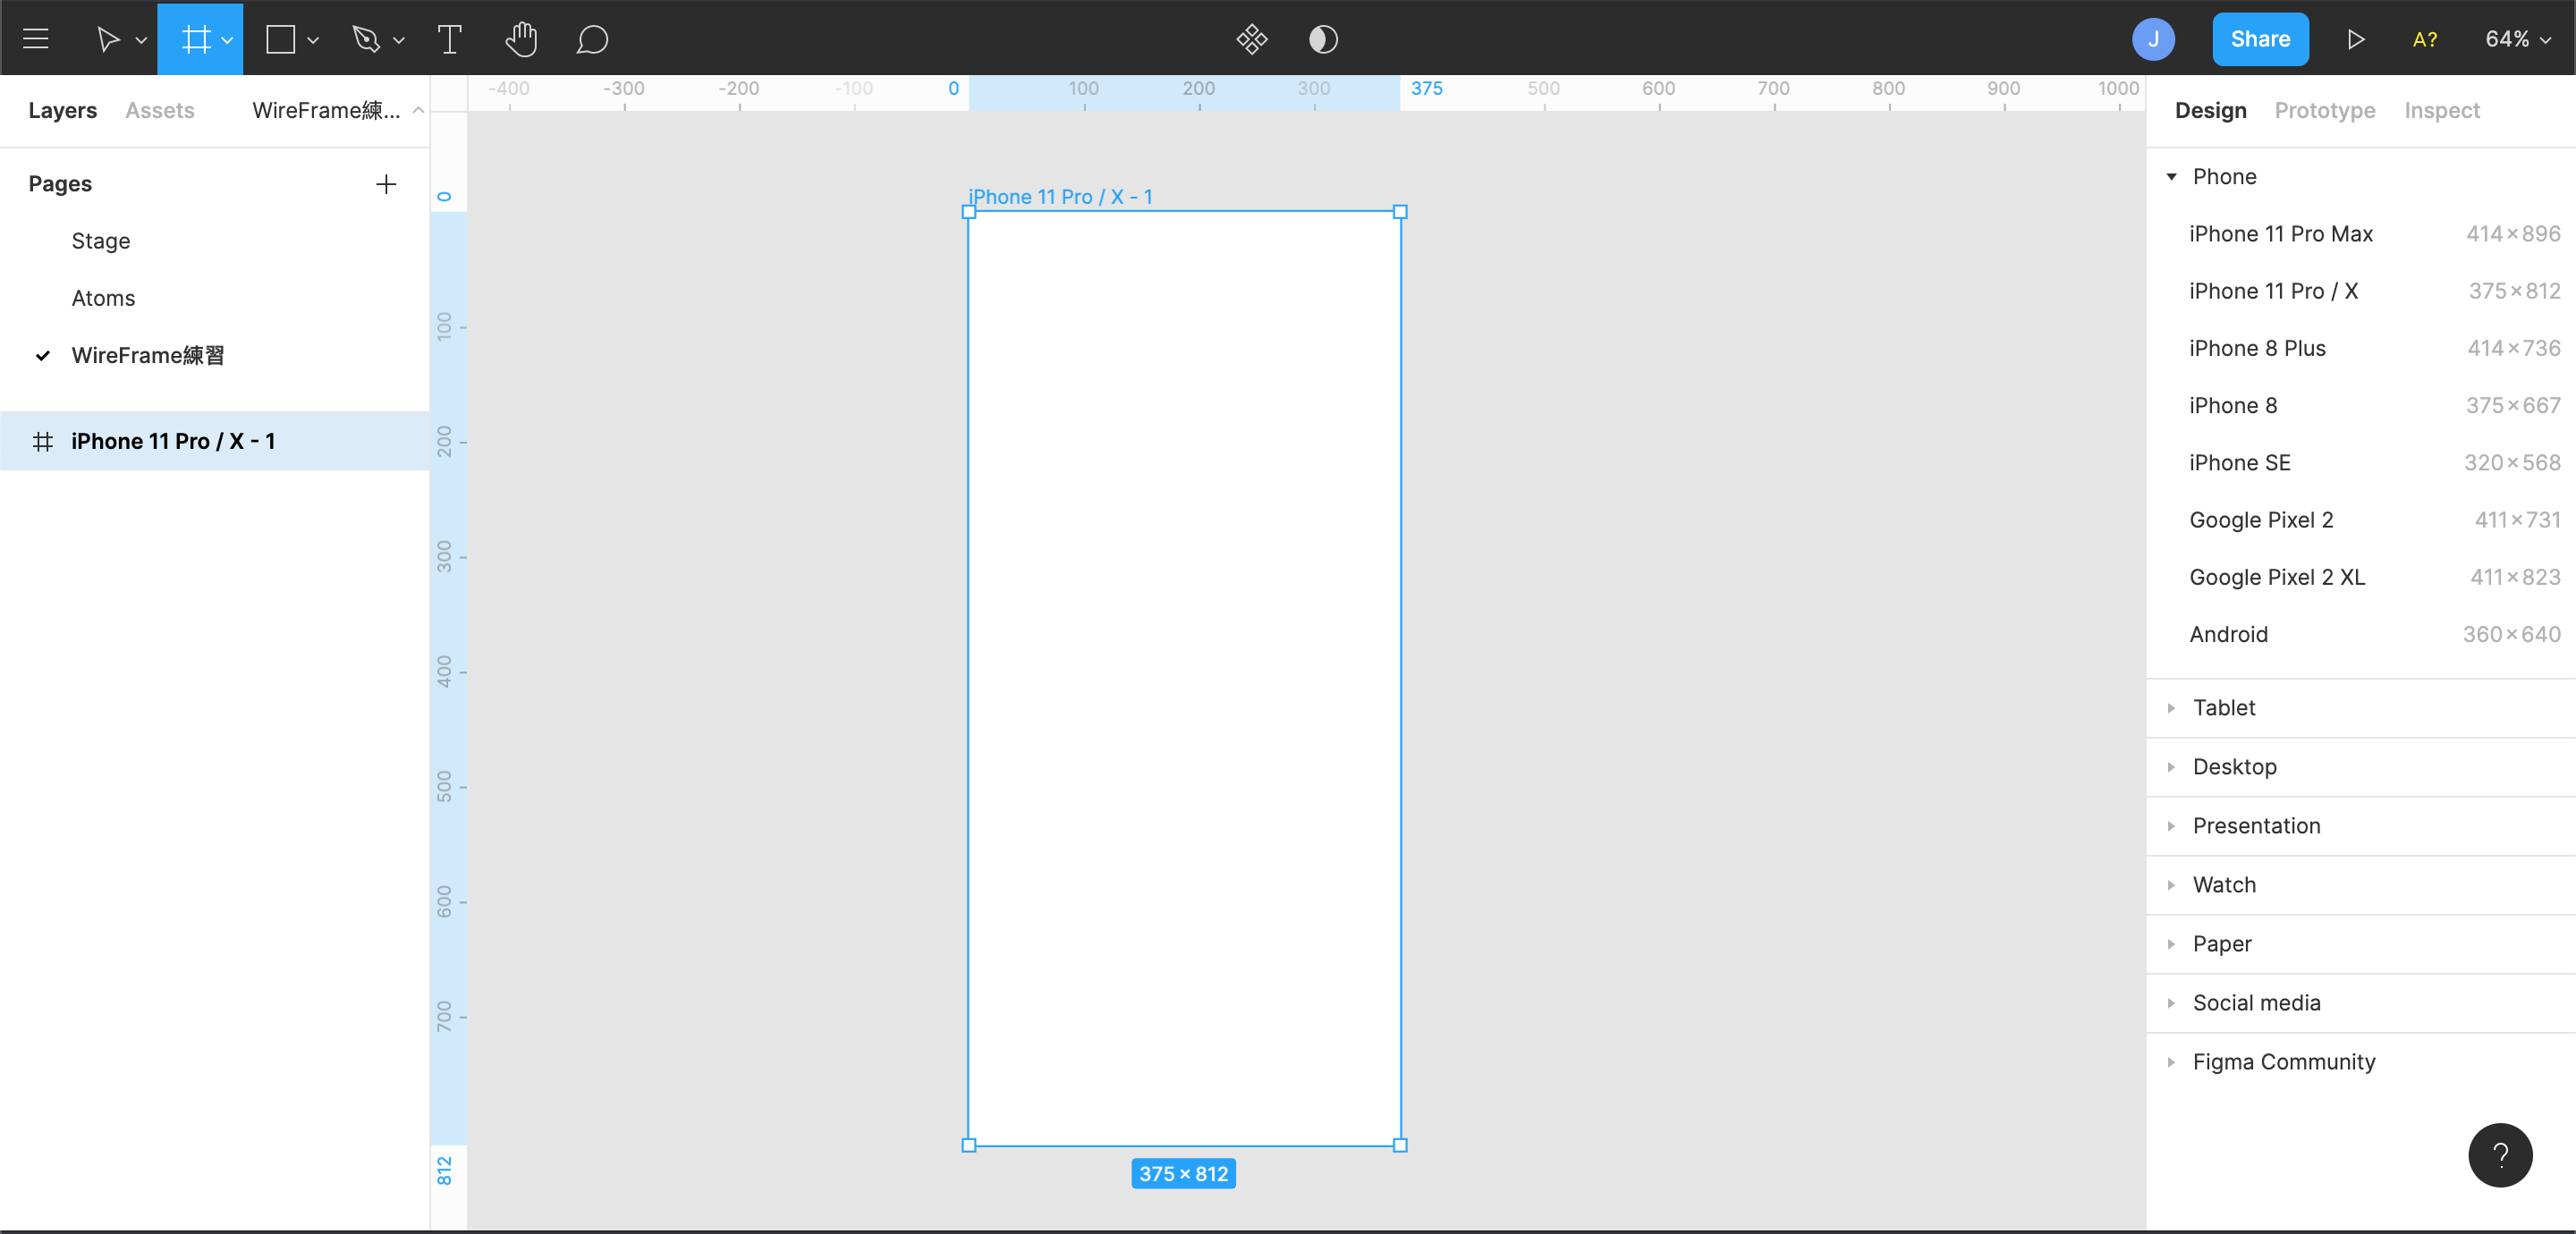
Task: Select the Pen tool
Action: 366,39
